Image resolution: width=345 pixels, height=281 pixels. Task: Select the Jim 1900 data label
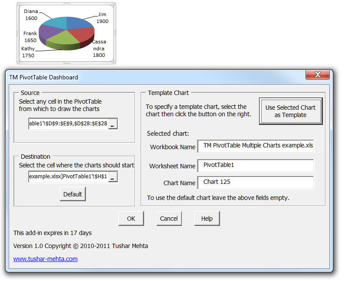point(102,18)
